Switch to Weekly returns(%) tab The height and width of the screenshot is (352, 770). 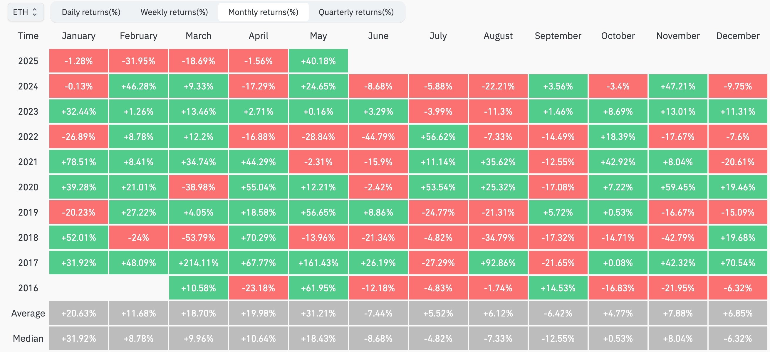click(174, 12)
